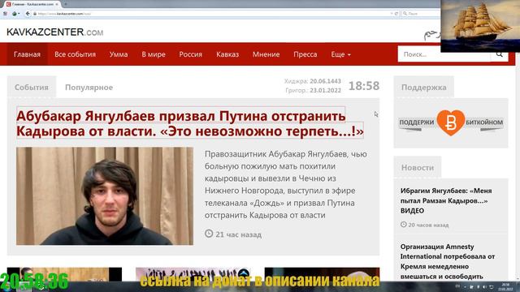Click the 'ПОДДЕРЖИ БИТКОЙНОМ' banner text 'ПОДДЕРЖИ'
The width and height of the screenshot is (520, 292).
click(x=417, y=122)
